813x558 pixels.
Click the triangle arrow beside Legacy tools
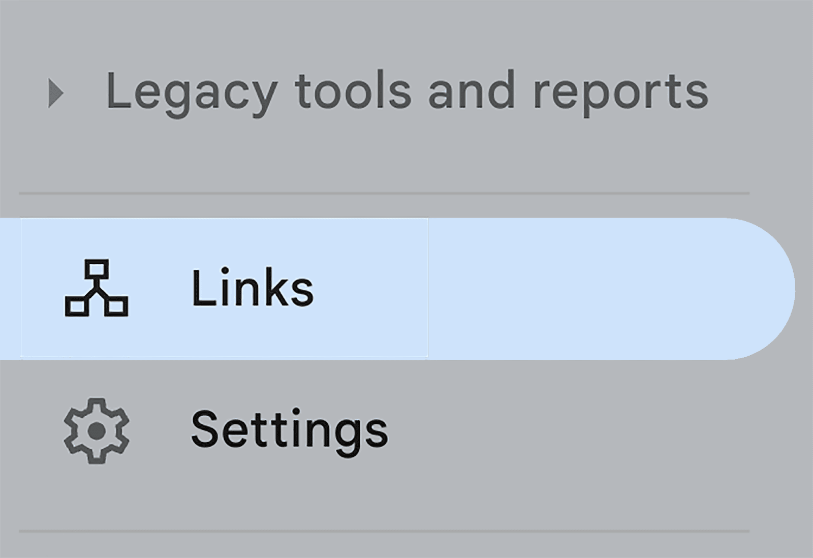pyautogui.click(x=56, y=93)
